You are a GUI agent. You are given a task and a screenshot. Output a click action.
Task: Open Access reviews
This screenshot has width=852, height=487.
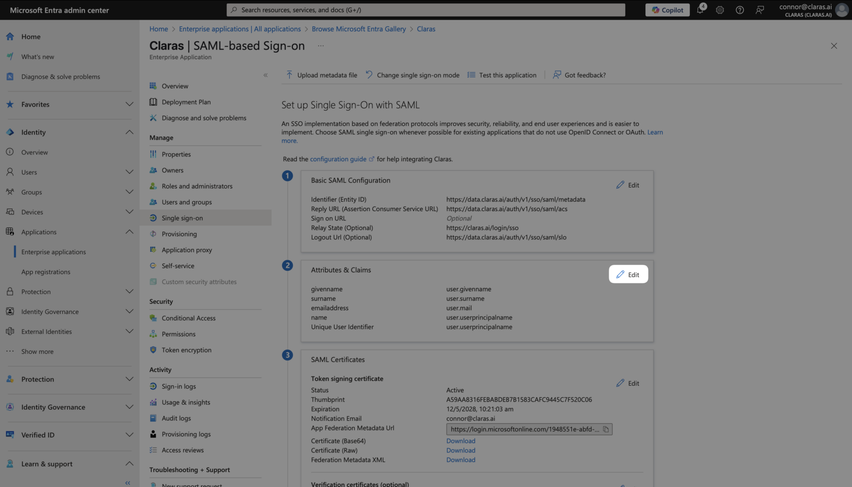point(183,450)
